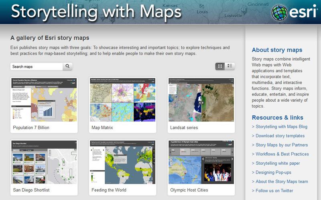Open the Population 7 Billion thumbnail
The height and width of the screenshot is (200, 321).
click(x=44, y=100)
